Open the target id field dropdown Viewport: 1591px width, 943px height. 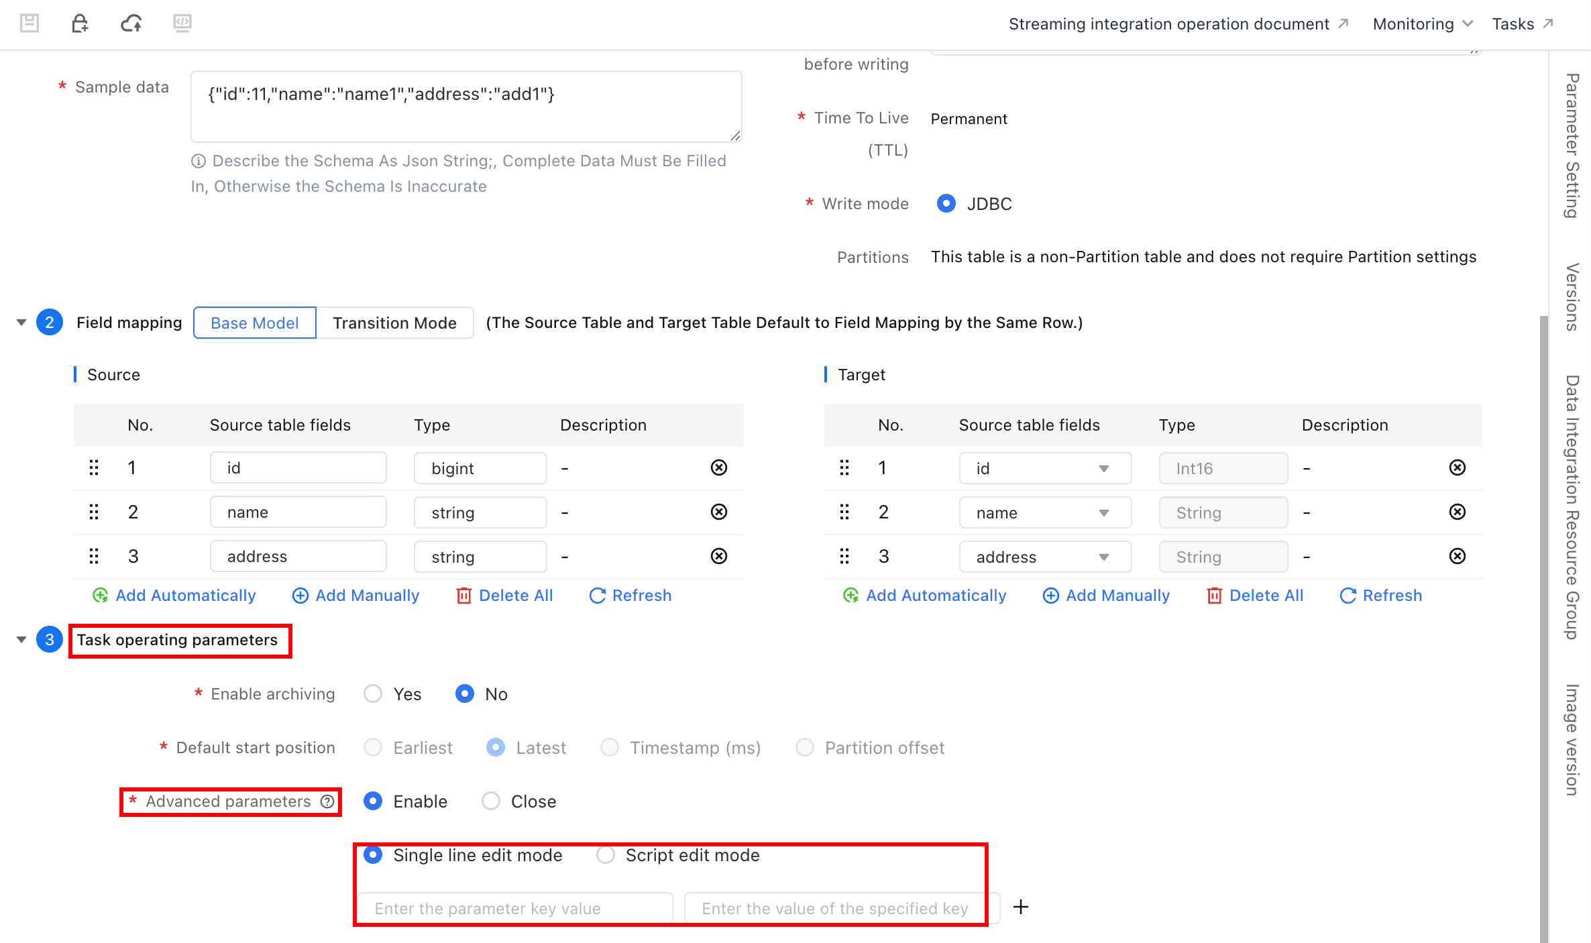click(x=1045, y=468)
